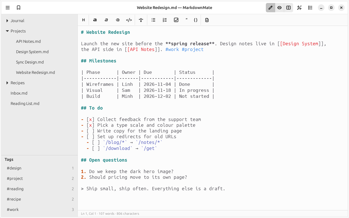Click the '## Milestones' heading line
The height and width of the screenshot is (218, 349).
99,61
